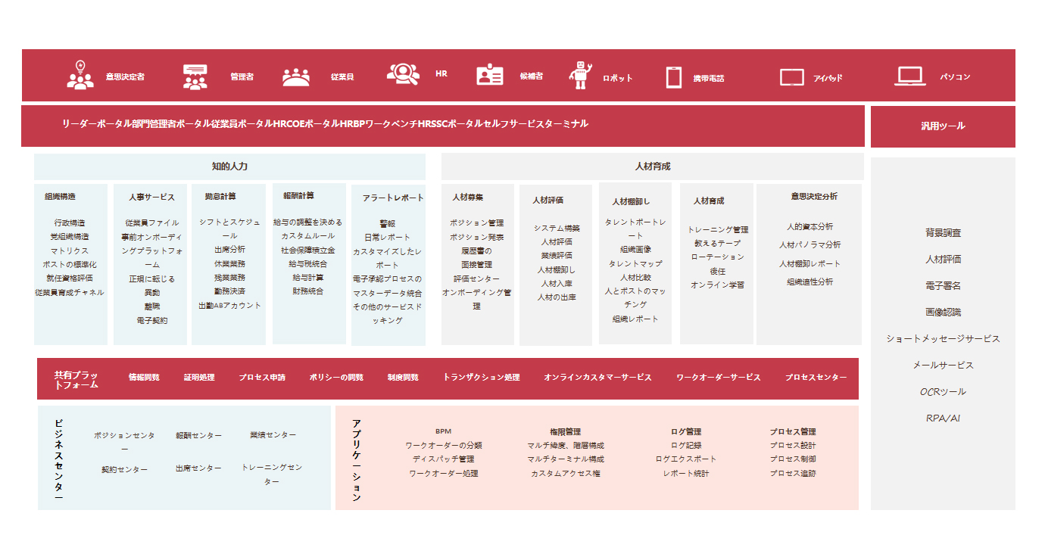
Task: Select the 知的人力 section header
Action: (229, 166)
